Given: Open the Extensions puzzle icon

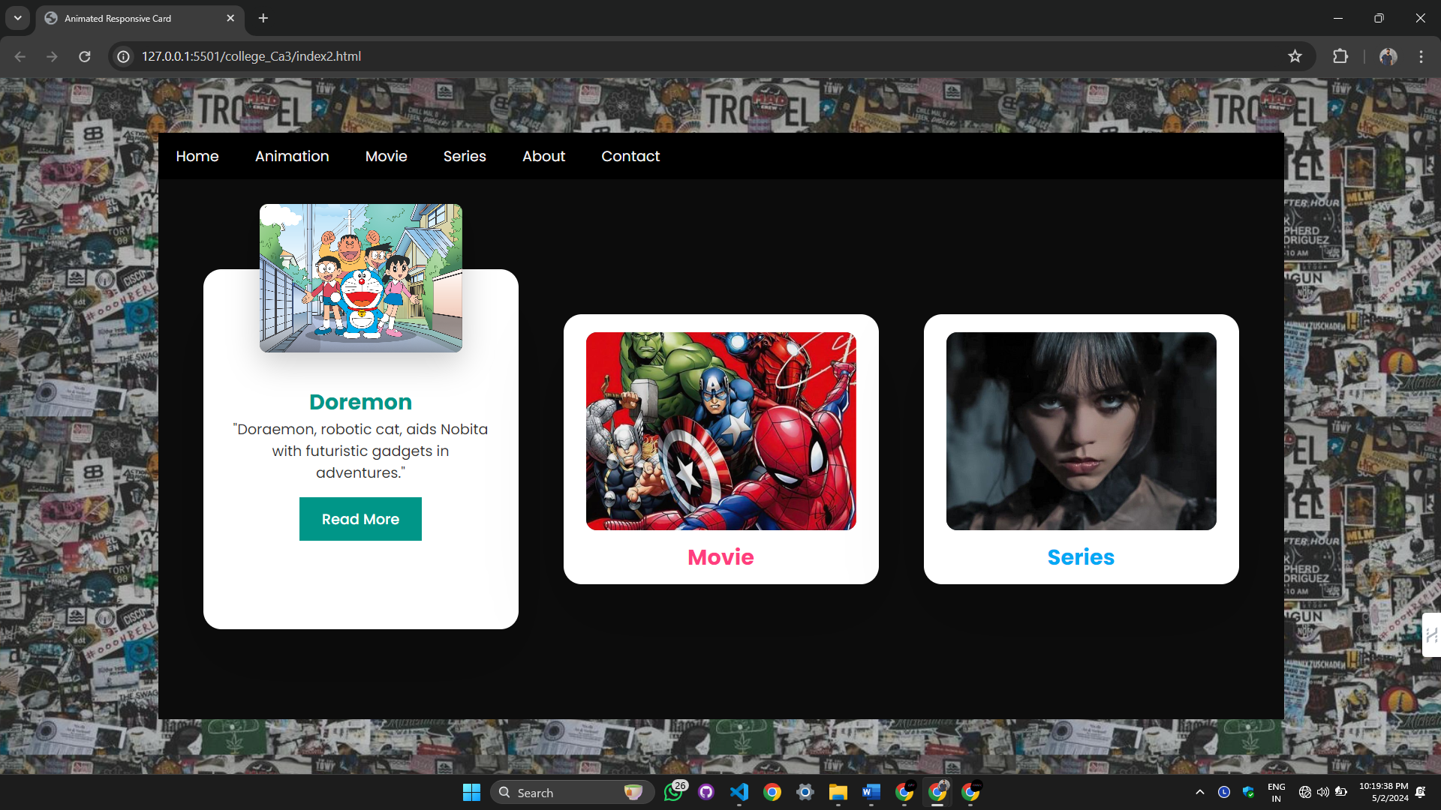Looking at the screenshot, I should tap(1340, 56).
